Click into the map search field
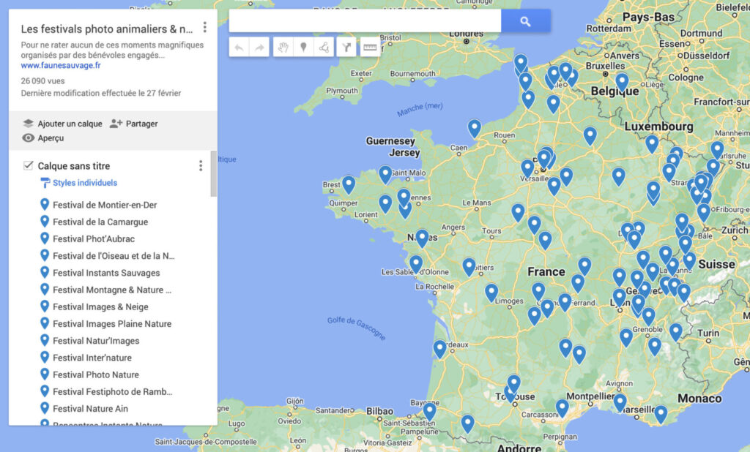Viewport: 750px width, 452px height. tap(364, 21)
